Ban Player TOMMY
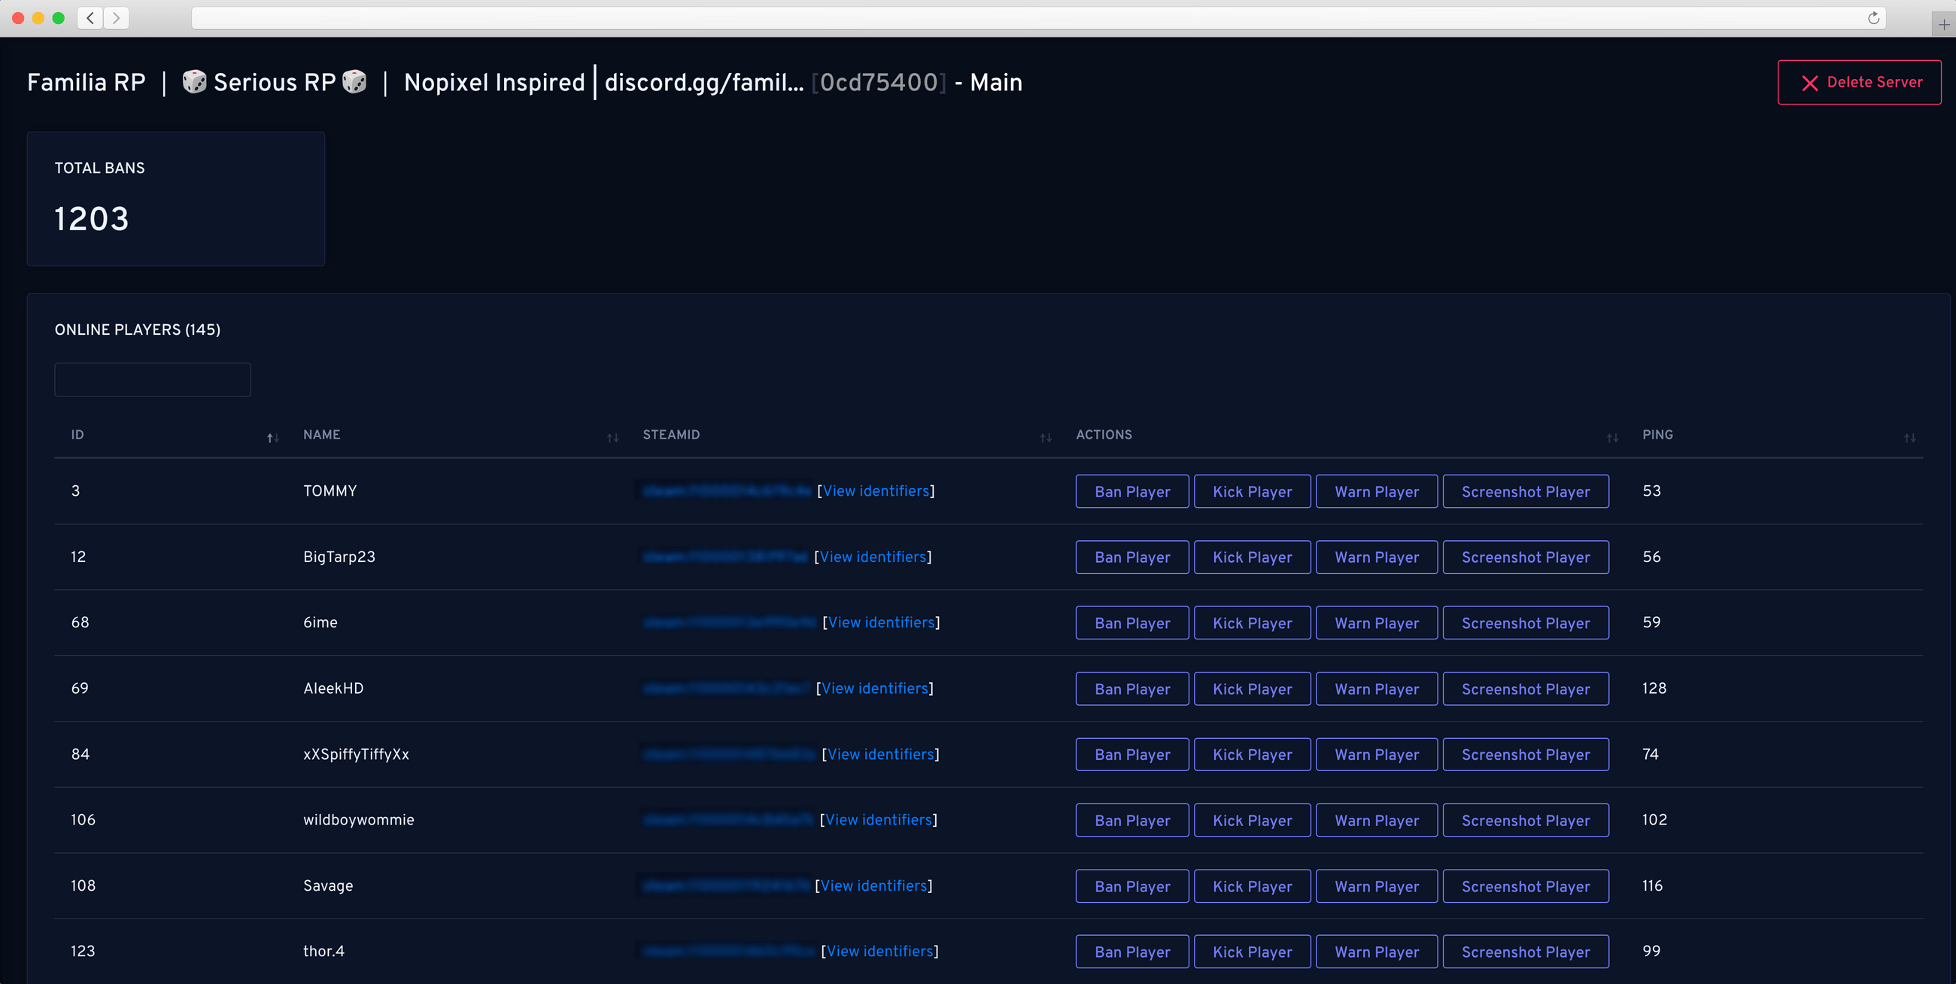Viewport: 1956px width, 984px height. point(1131,491)
